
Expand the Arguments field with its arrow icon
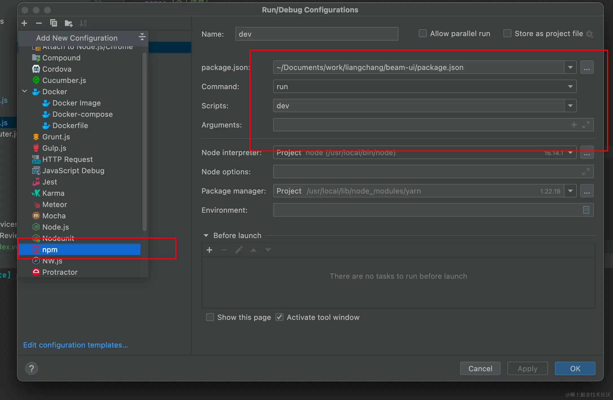(586, 125)
